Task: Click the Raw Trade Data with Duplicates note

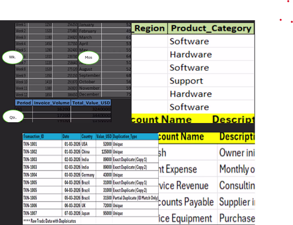Action: (50, 221)
